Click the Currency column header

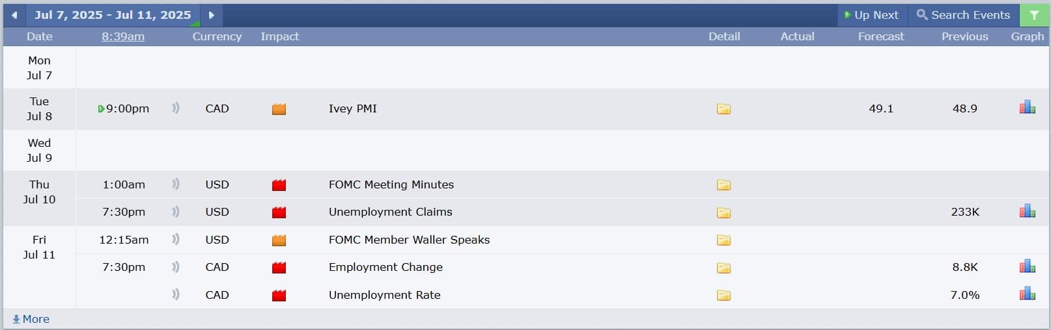217,36
